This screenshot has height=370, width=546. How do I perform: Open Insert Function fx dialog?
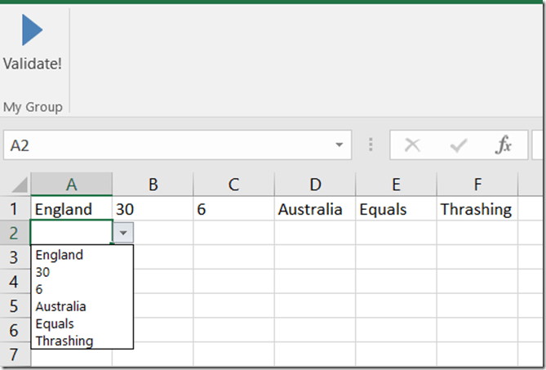[x=504, y=146]
